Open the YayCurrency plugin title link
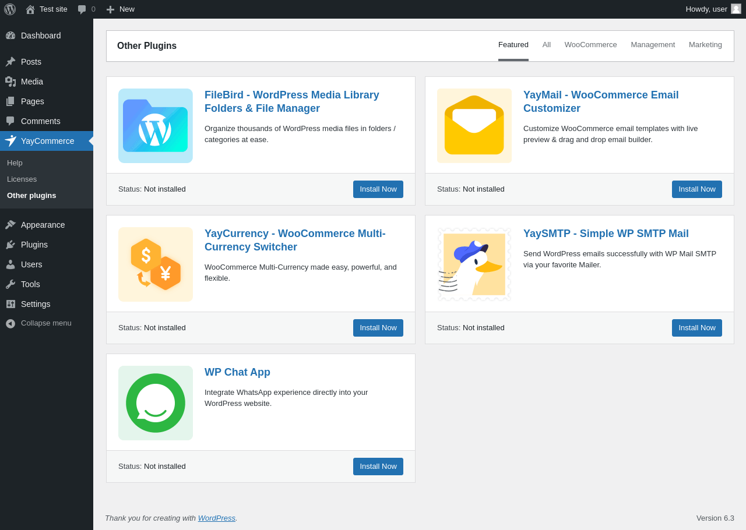The image size is (746, 530). click(x=295, y=241)
